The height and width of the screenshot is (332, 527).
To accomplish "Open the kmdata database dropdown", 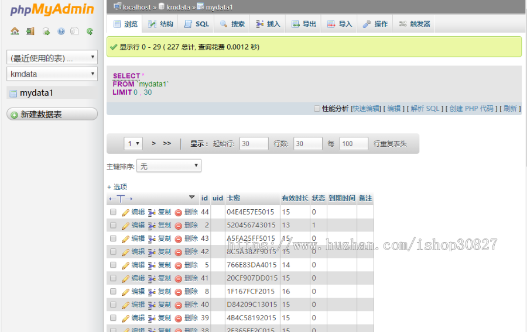I will point(52,74).
